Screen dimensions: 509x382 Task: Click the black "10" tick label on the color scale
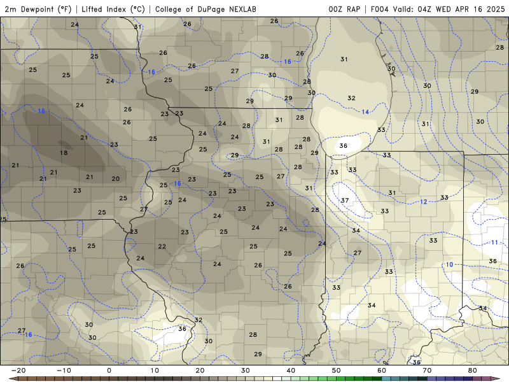[x=155, y=371]
